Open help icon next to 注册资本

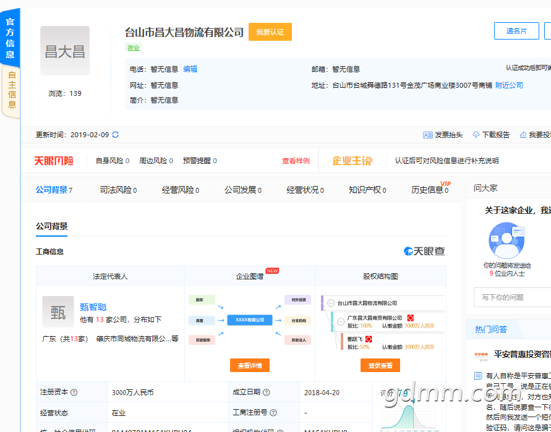(74, 392)
